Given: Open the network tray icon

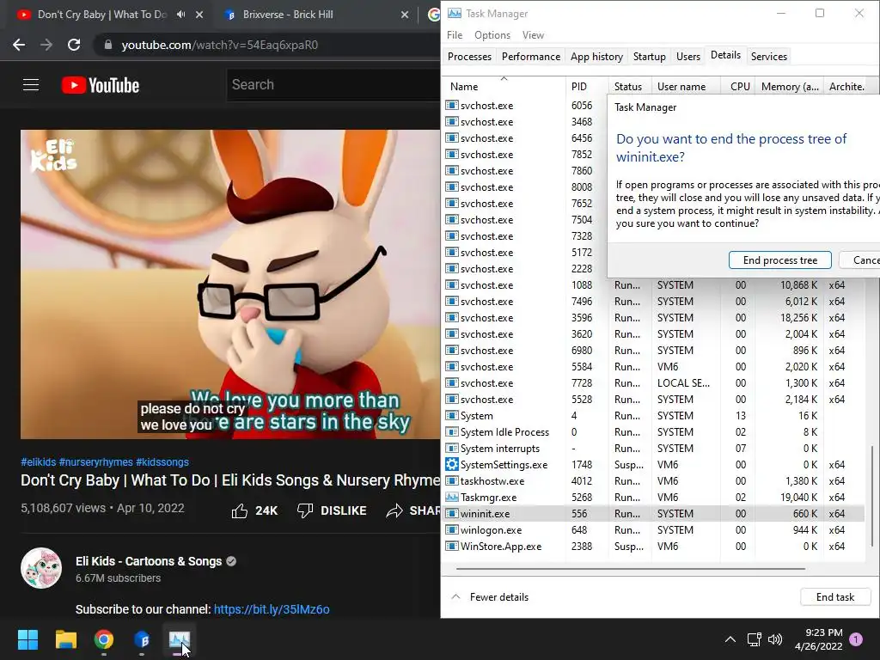Looking at the screenshot, I should [754, 639].
